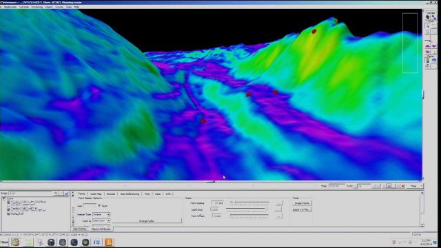The image size is (441, 248).
Task: Switch to the Bounds tab
Action: click(111, 194)
